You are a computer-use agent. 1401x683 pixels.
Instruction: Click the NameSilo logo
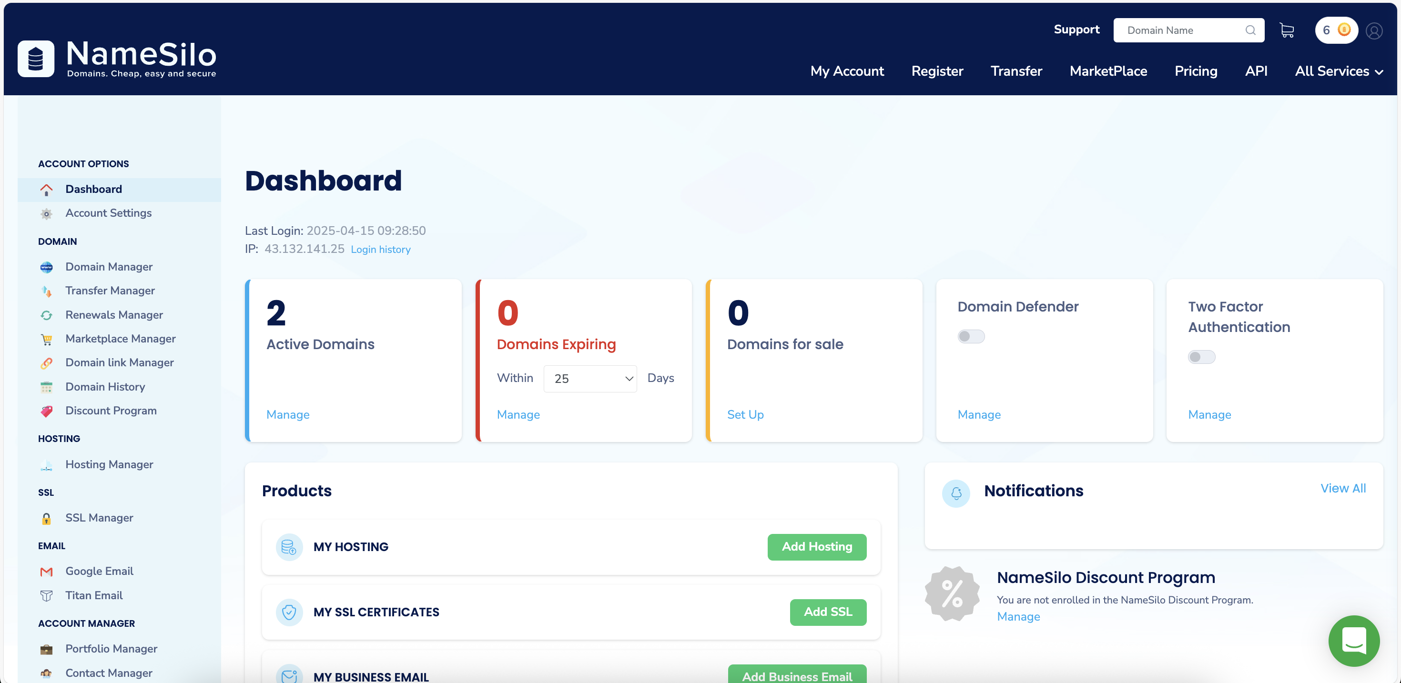click(117, 59)
